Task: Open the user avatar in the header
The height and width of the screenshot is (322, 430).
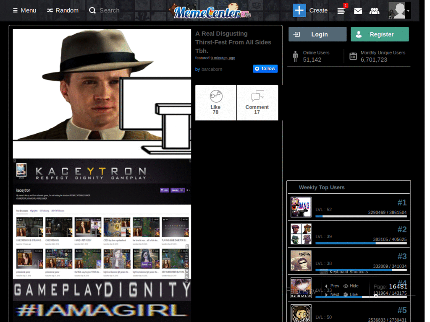Action: [x=397, y=10]
